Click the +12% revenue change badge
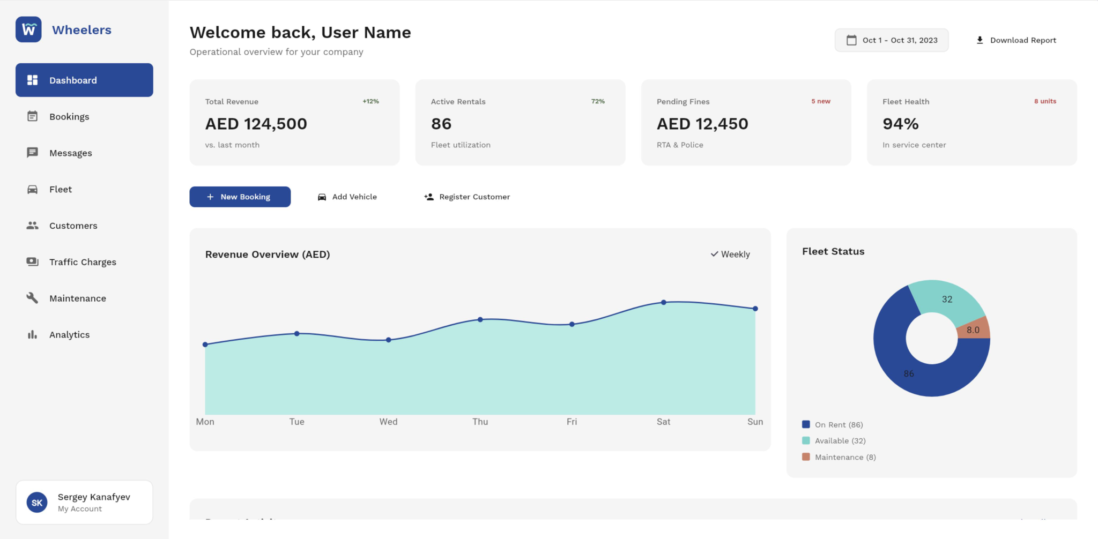Screen dimensions: 1098x539 [x=370, y=101]
